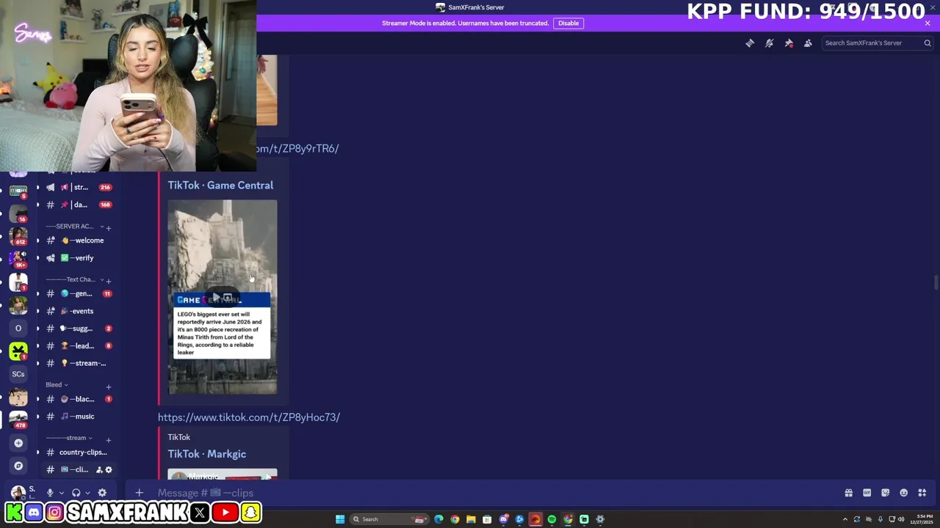The image size is (940, 528).
Task: Collapse the Text Cha... category
Action: click(x=74, y=279)
